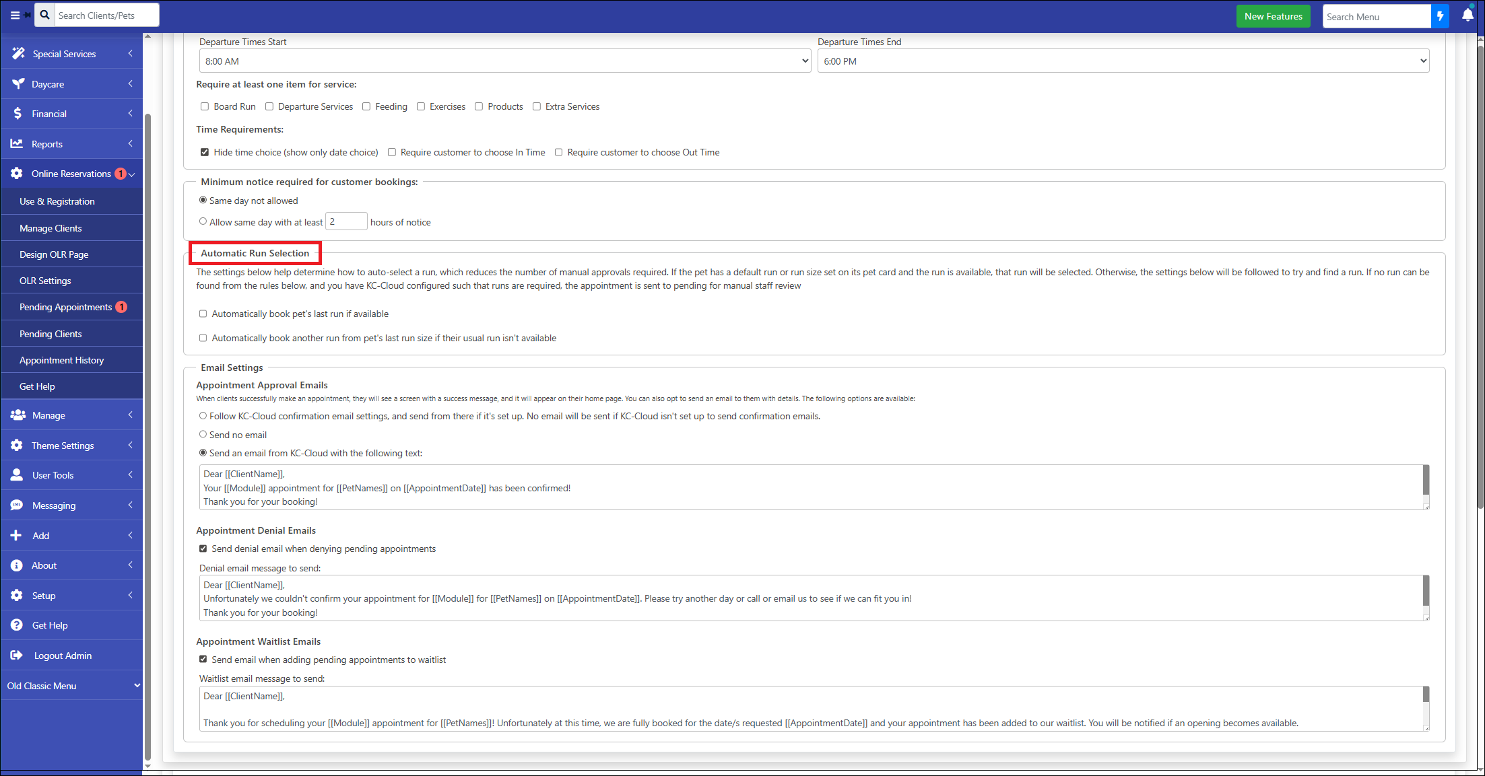Viewport: 1485px width, 776px height.
Task: Click the notification bell icon
Action: point(1467,15)
